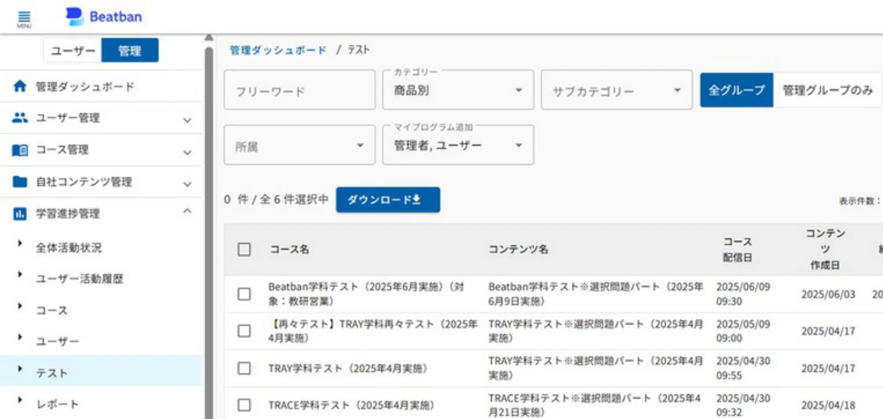Click delivery date 2025/05/09 09:00
The image size is (883, 419).
(x=743, y=331)
